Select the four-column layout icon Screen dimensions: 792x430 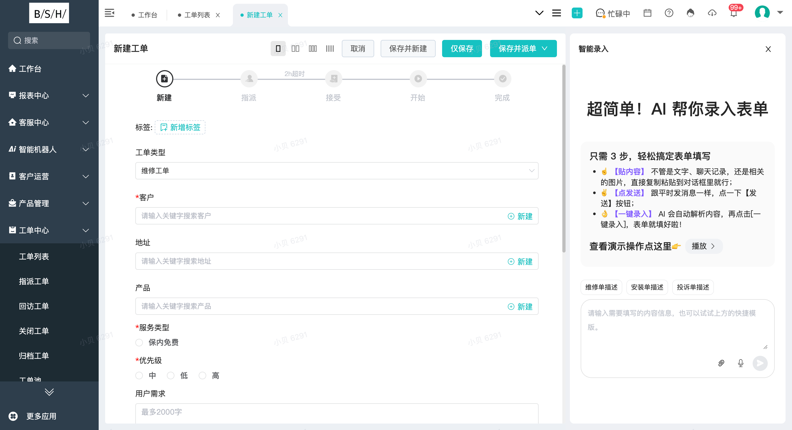click(330, 49)
